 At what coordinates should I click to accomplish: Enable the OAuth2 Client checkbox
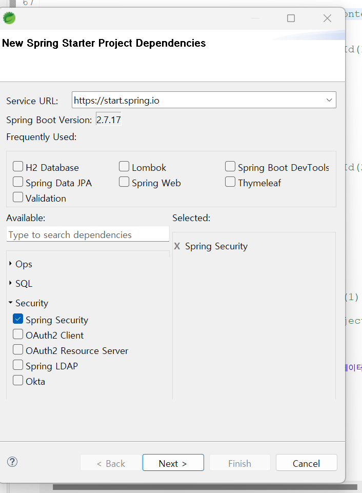[18, 334]
